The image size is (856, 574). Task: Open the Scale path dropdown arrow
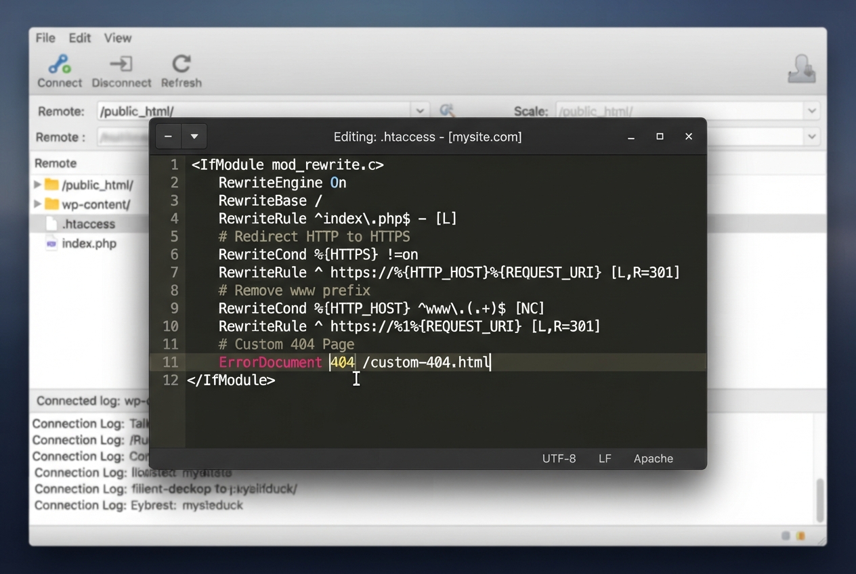pos(811,111)
